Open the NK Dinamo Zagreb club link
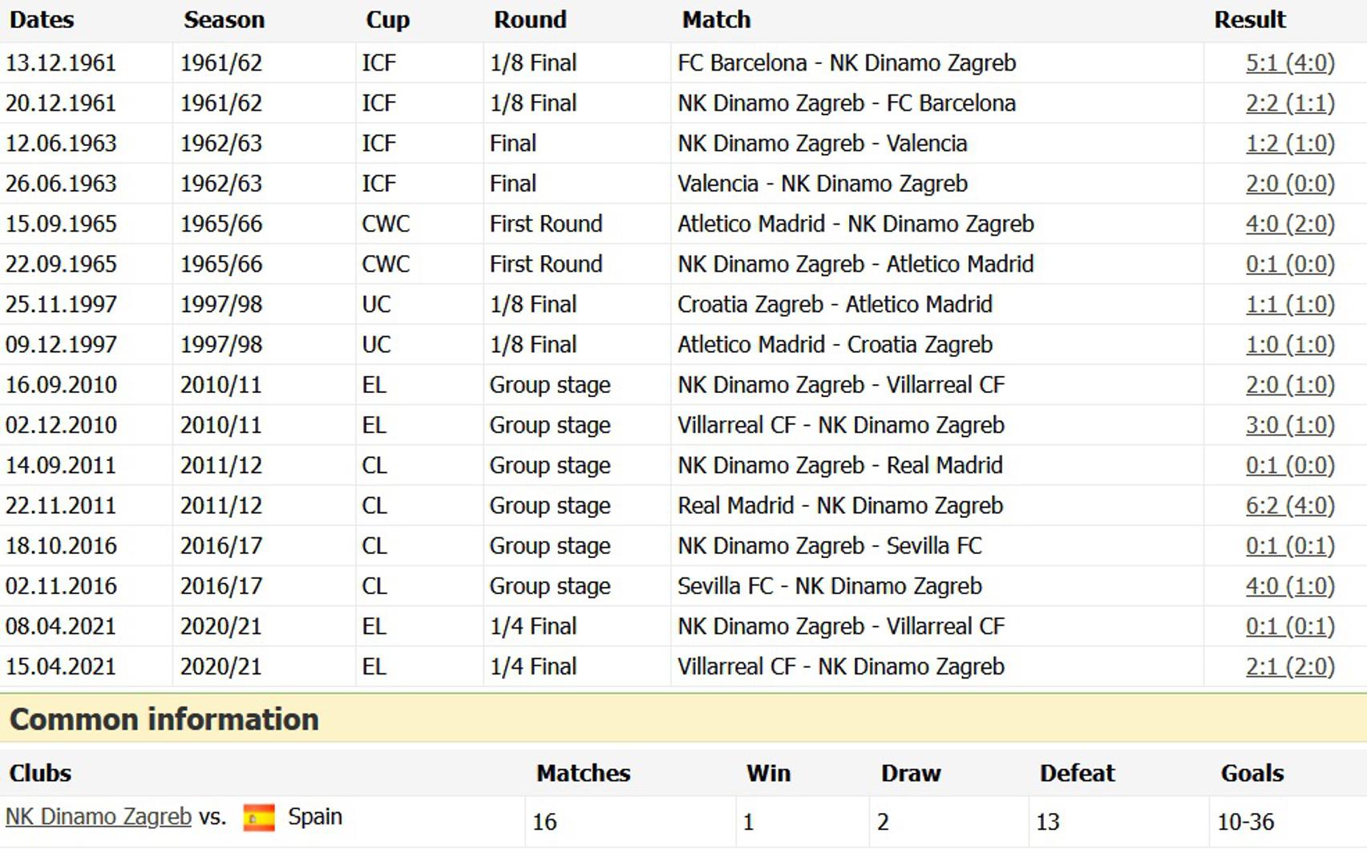 (99, 817)
